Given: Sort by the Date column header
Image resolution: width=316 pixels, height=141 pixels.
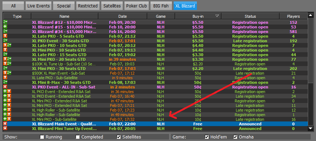Looking at the screenshot, I should click(x=123, y=16).
